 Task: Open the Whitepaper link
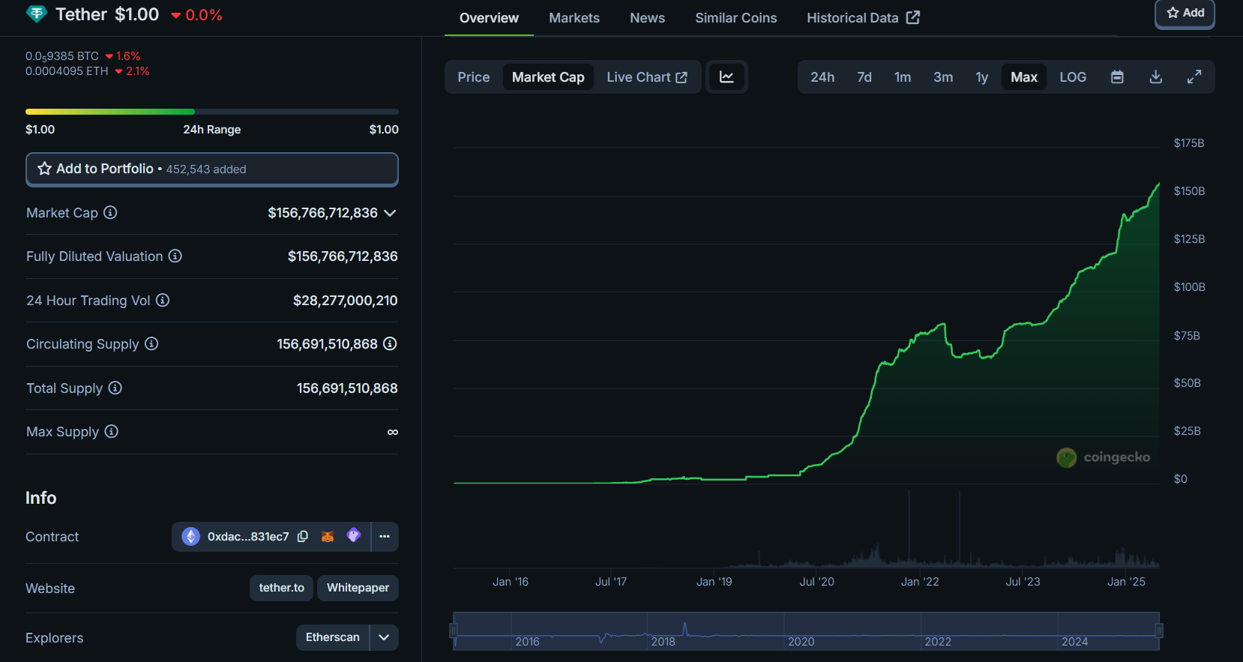[358, 588]
